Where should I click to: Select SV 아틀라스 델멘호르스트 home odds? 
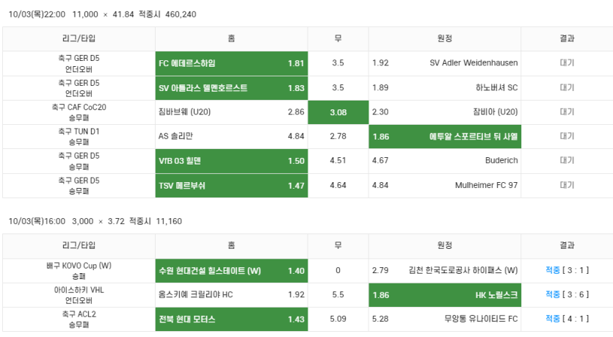click(231, 88)
